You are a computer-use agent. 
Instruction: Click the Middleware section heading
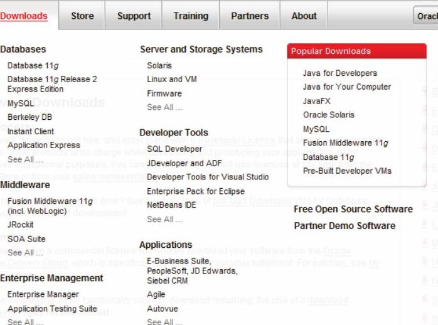(x=25, y=185)
